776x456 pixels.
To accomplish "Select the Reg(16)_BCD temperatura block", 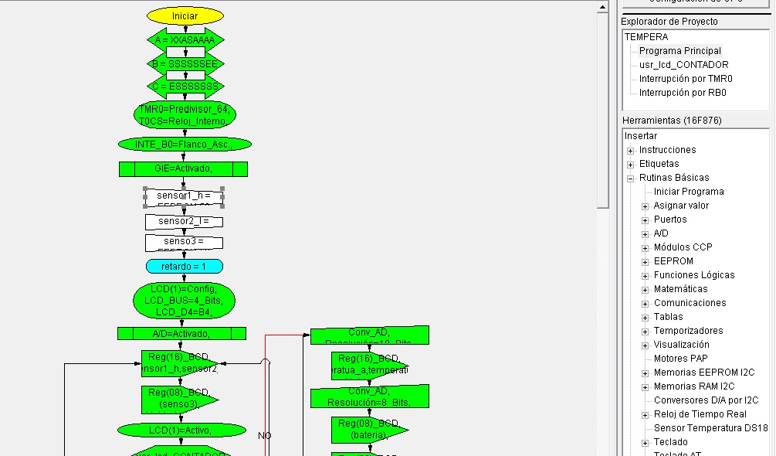I will pyautogui.click(x=370, y=366).
